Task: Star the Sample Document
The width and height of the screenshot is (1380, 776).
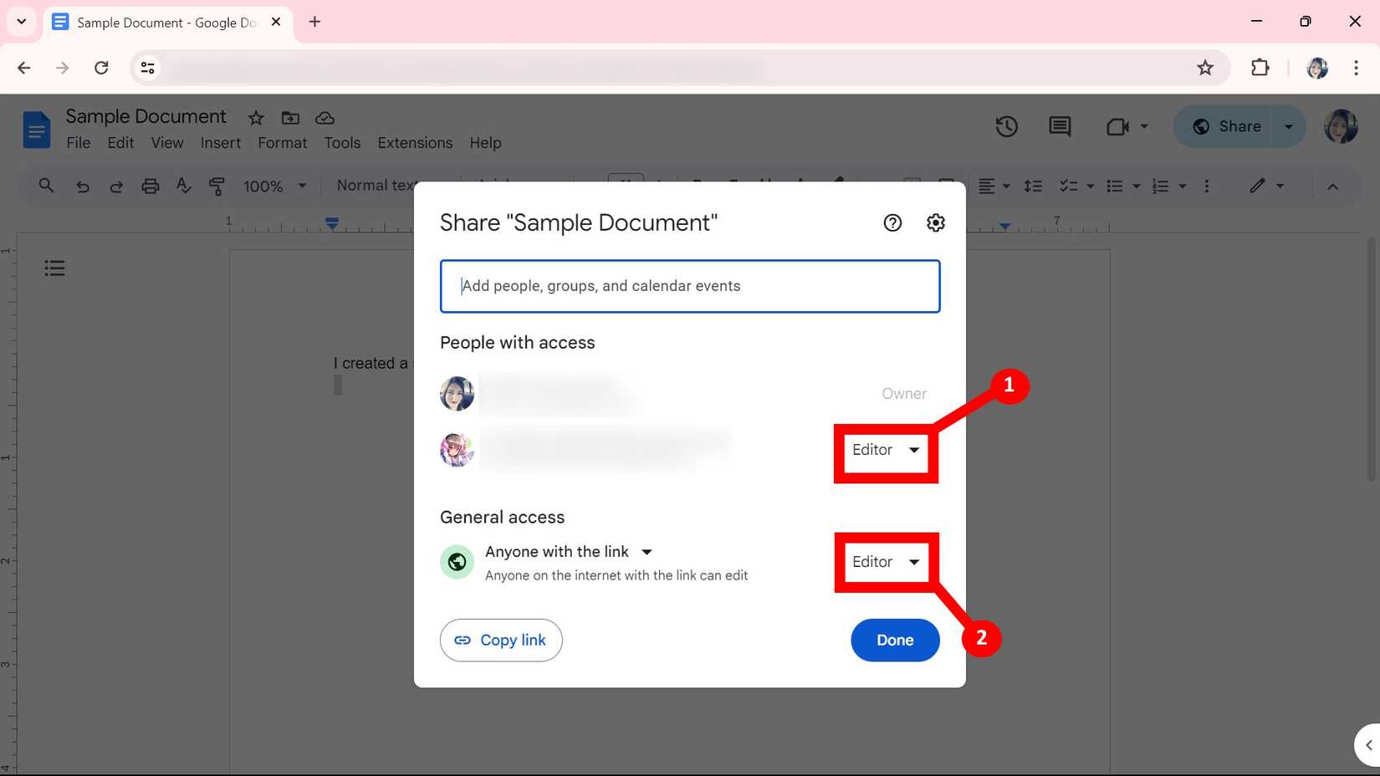Action: pos(256,118)
